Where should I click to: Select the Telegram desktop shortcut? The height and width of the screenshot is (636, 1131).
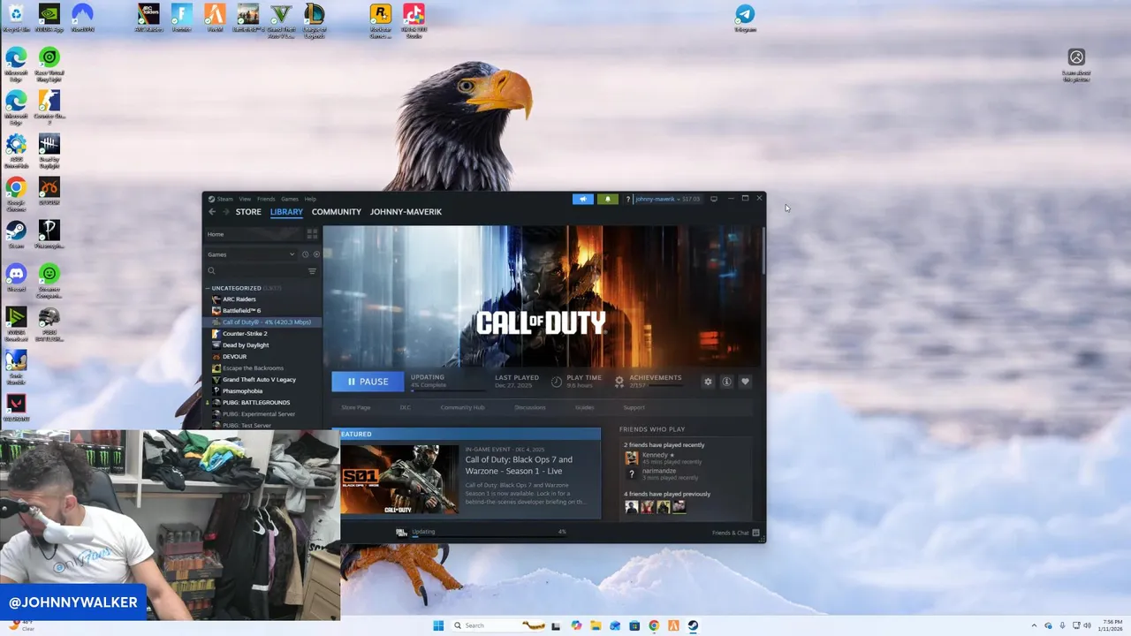pyautogui.click(x=745, y=18)
